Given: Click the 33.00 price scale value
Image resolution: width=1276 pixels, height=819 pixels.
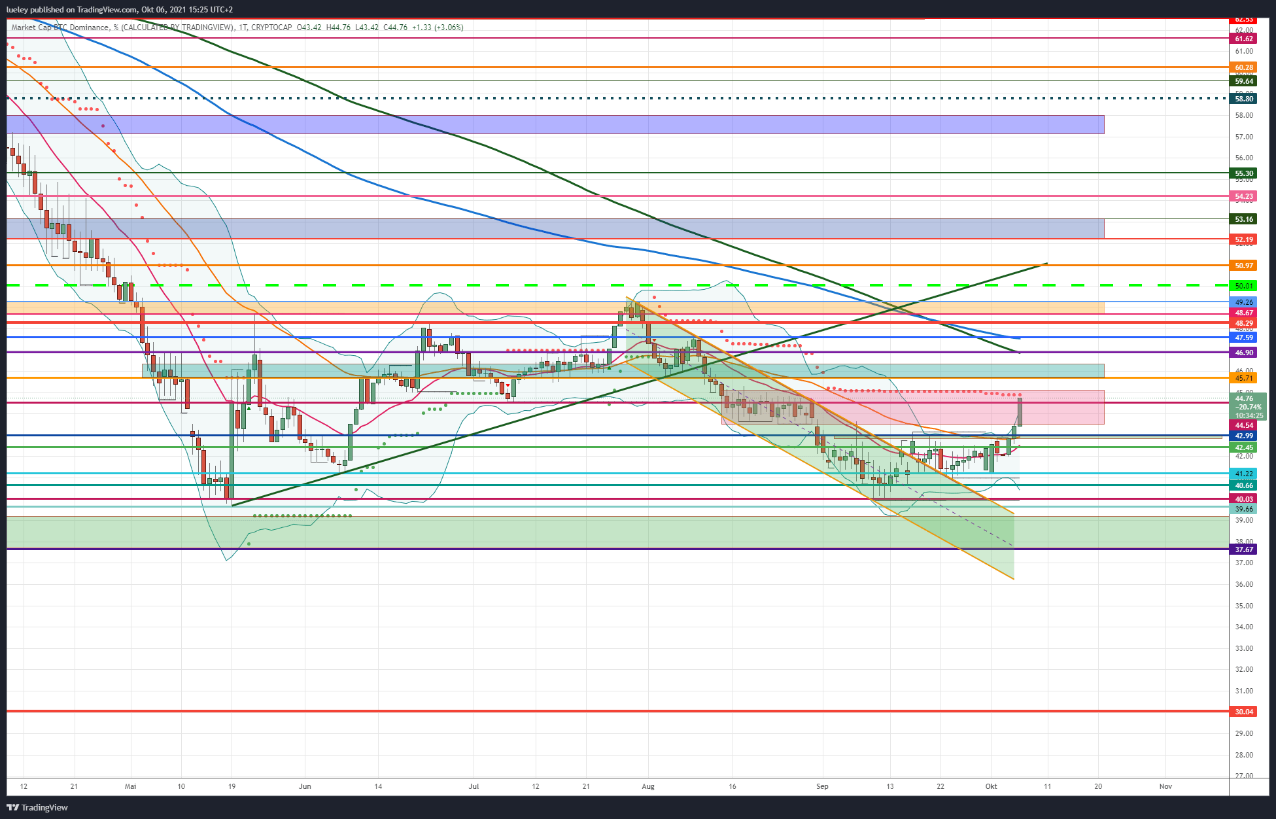Looking at the screenshot, I should [1244, 648].
